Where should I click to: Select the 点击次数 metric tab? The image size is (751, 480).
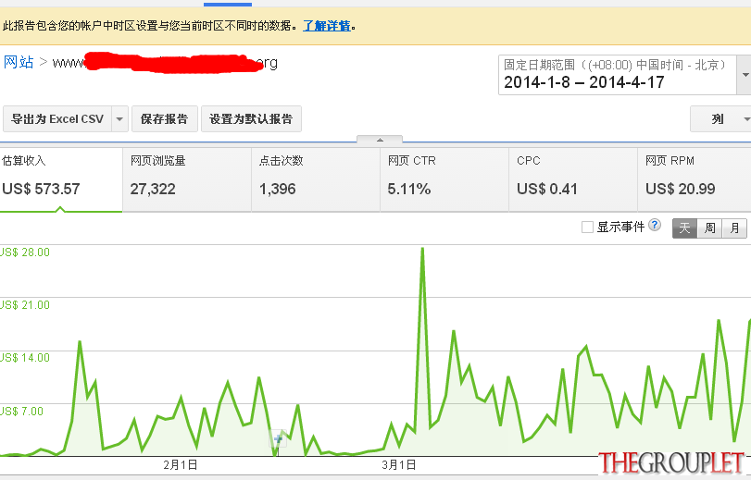316,179
